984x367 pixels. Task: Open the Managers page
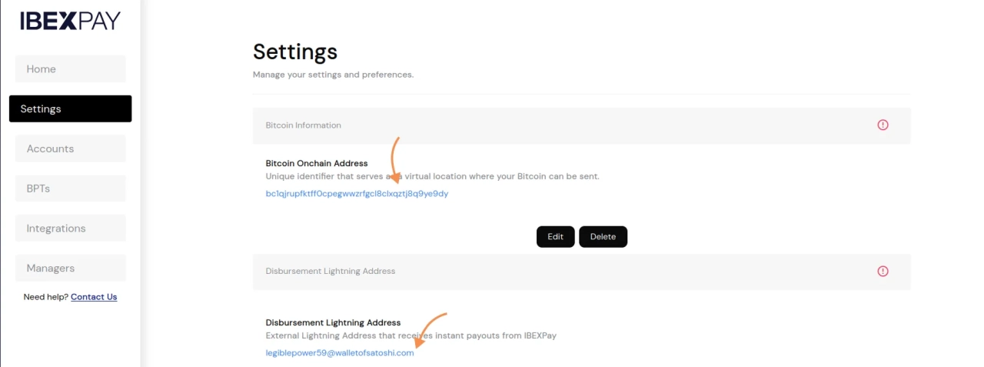coord(70,269)
